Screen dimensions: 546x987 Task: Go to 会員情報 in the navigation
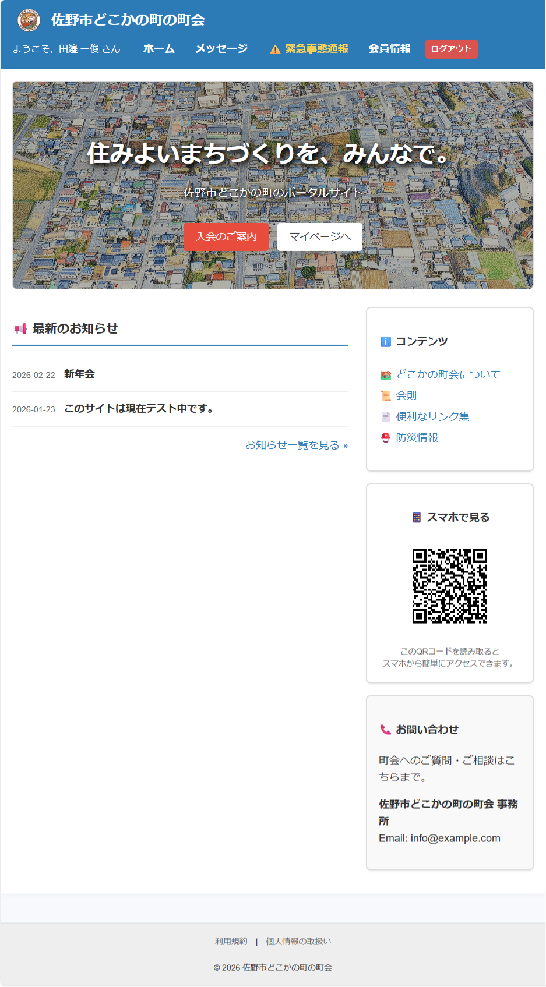point(389,49)
